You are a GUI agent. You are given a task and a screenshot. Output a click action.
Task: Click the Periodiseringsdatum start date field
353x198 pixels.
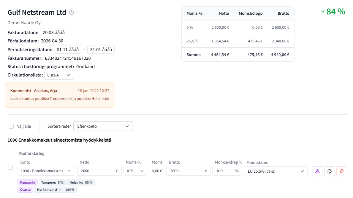click(68, 50)
